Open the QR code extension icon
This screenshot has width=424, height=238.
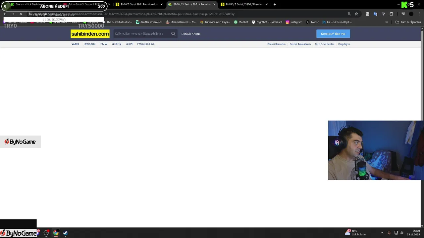(367, 14)
